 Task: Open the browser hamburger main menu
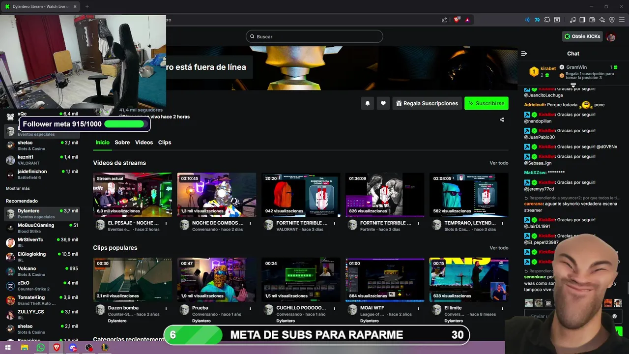coord(622,20)
